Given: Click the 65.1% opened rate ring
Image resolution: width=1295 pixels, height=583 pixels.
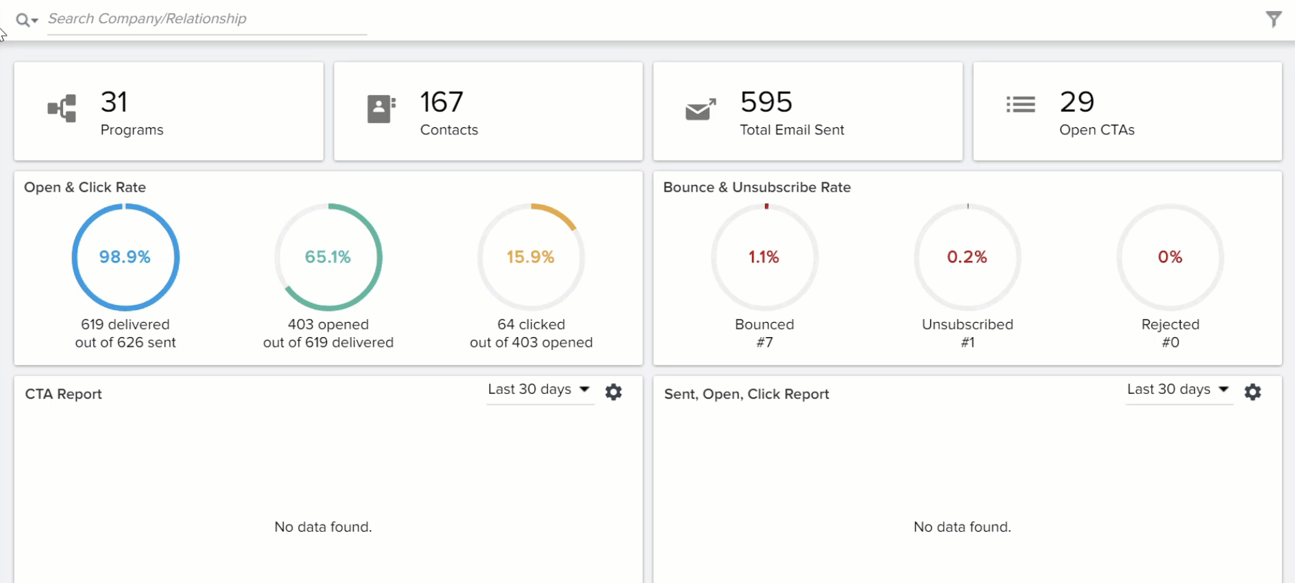Looking at the screenshot, I should click(328, 257).
